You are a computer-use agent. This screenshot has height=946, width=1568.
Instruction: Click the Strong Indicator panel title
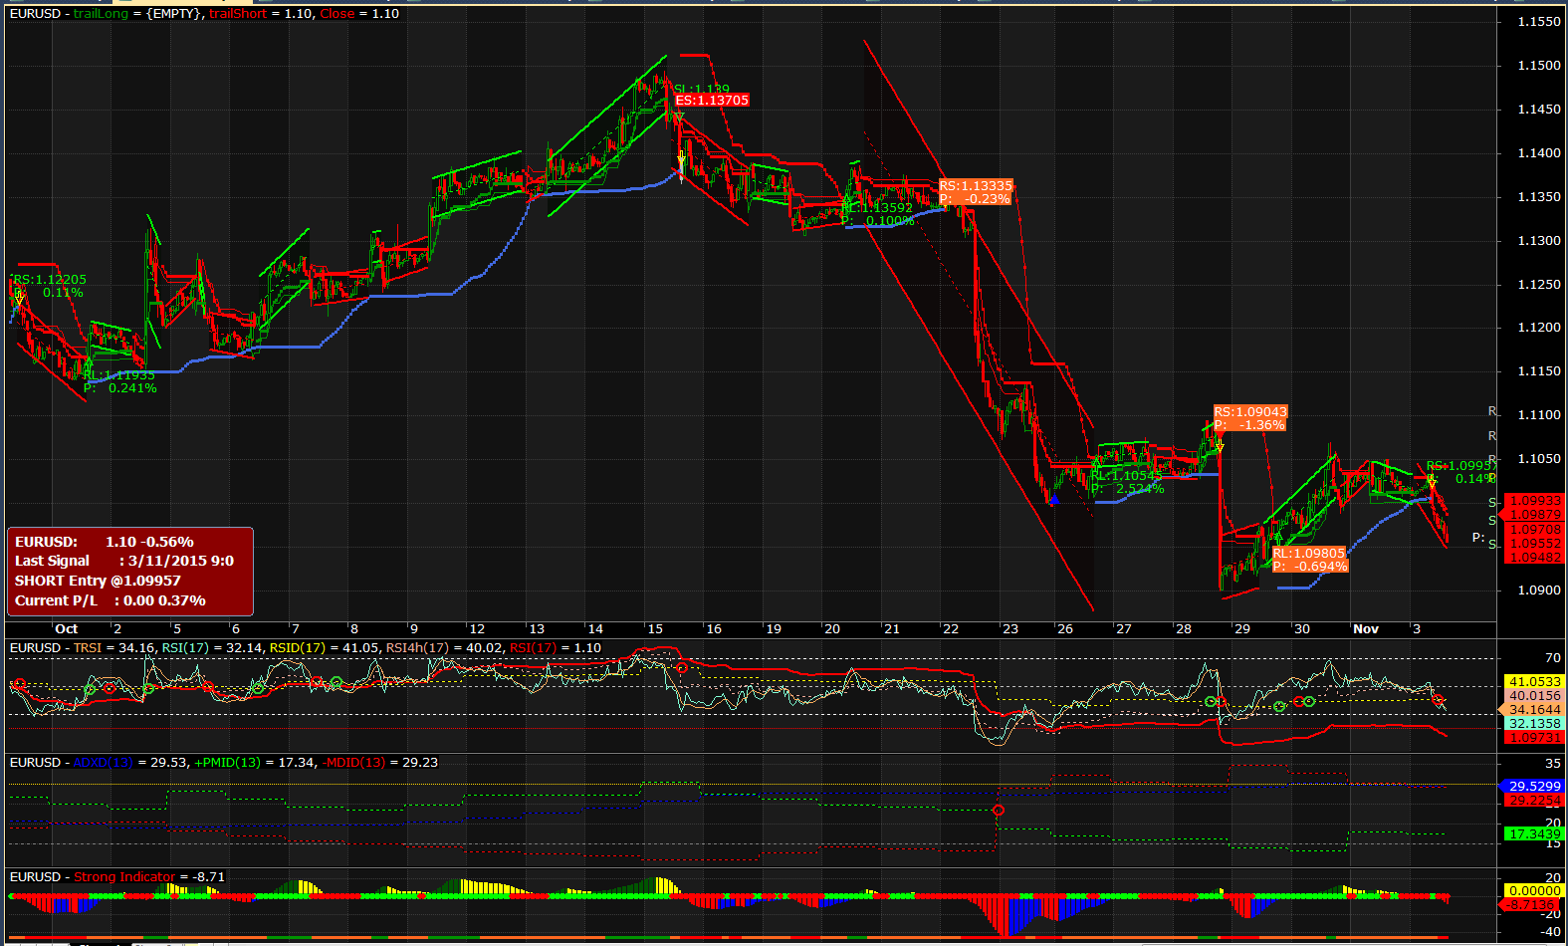pyautogui.click(x=117, y=877)
